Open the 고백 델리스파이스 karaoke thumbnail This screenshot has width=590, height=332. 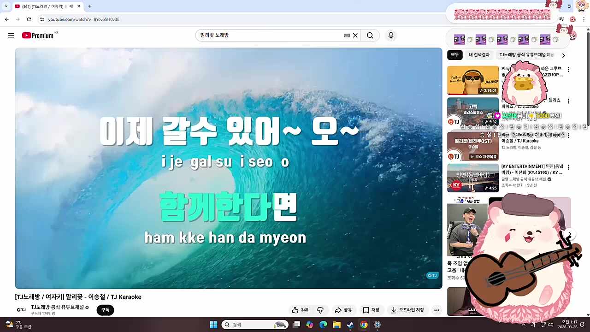pyautogui.click(x=473, y=112)
